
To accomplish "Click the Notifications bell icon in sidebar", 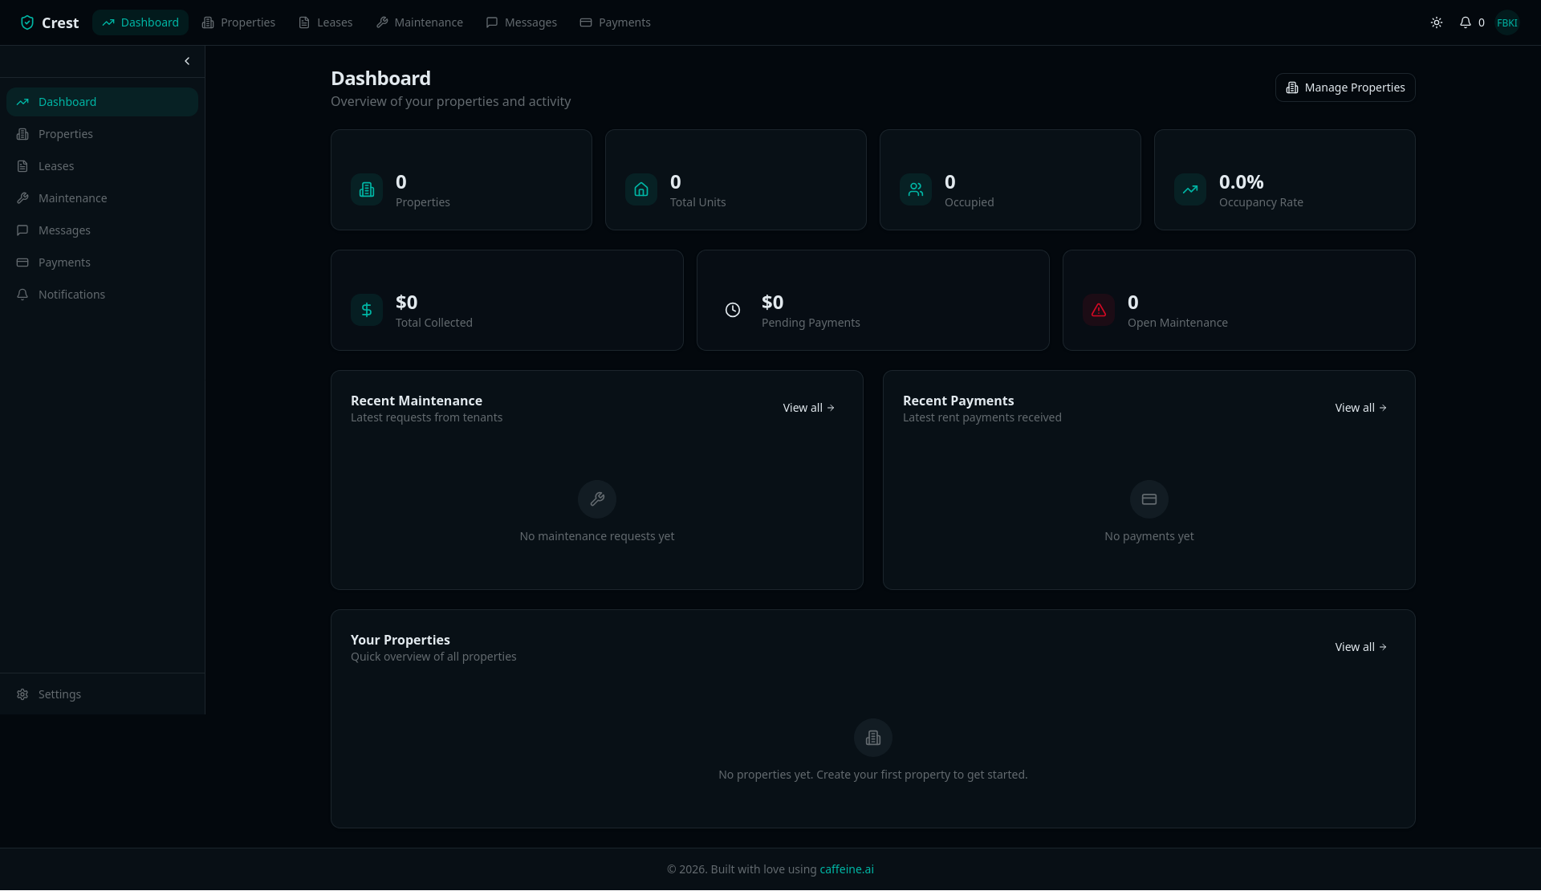I will pos(22,295).
